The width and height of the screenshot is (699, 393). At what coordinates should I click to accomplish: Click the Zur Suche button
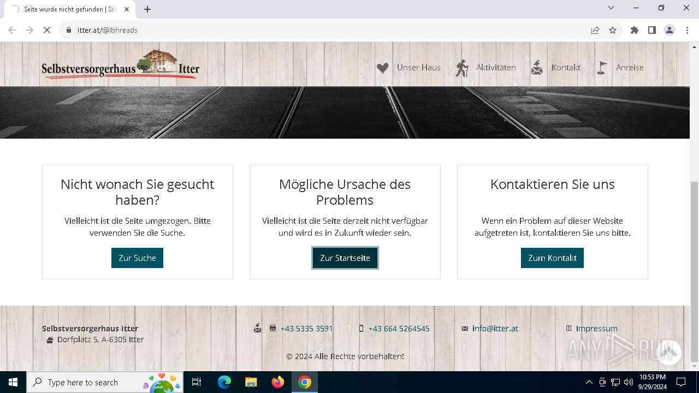pos(137,258)
